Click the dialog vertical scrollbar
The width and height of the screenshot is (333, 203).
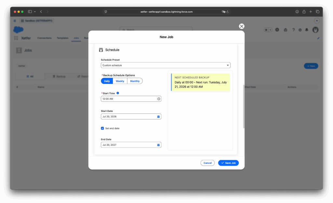tap(244, 106)
